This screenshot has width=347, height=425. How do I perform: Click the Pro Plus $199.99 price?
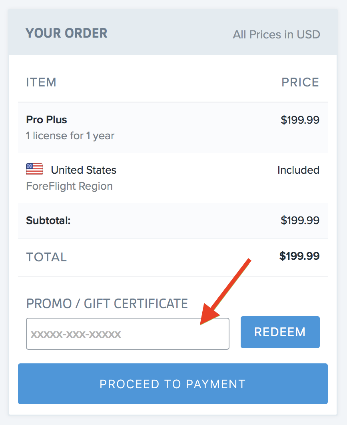[300, 120]
